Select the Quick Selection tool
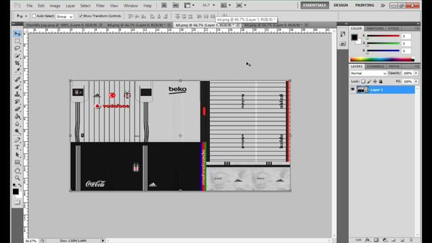Screen dimensions: 432x243 click(18, 55)
